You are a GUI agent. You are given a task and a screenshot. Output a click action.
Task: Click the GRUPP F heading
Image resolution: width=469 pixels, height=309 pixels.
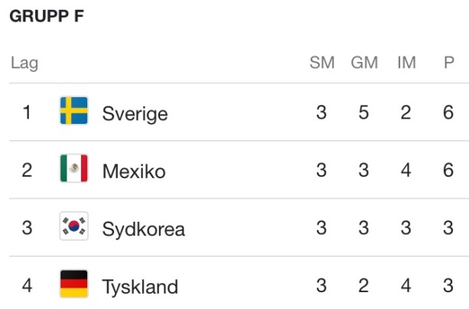pos(47,16)
